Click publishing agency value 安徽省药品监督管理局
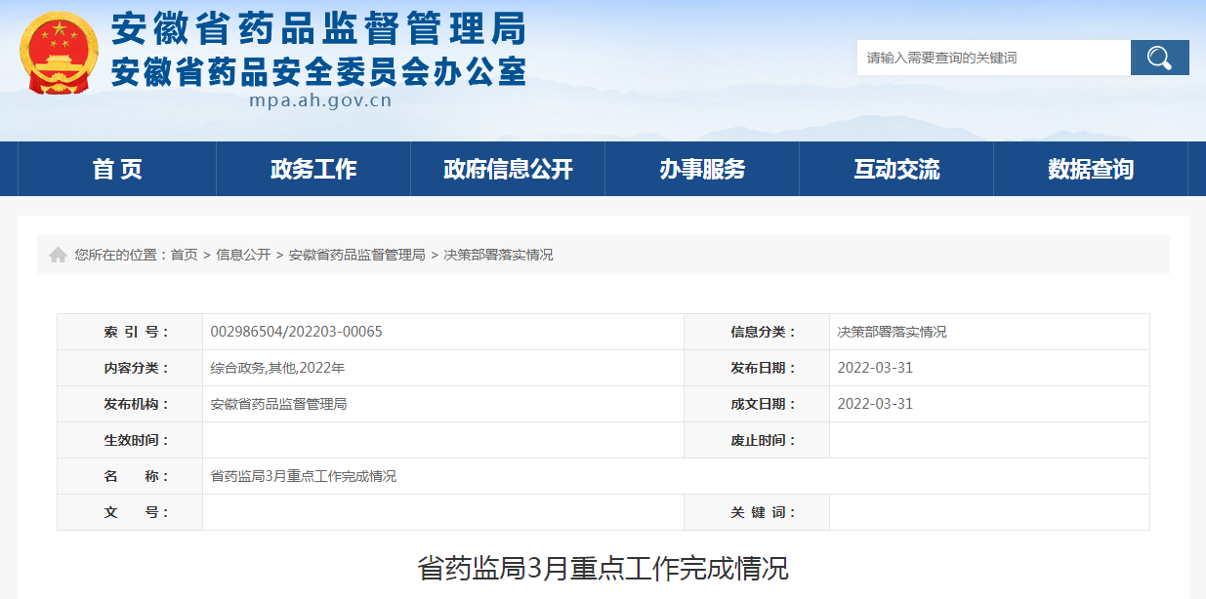The width and height of the screenshot is (1206, 599). point(279,404)
